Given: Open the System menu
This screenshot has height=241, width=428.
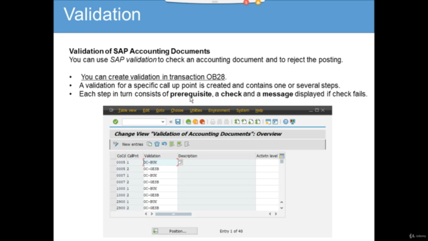Looking at the screenshot, I should pos(243,110).
